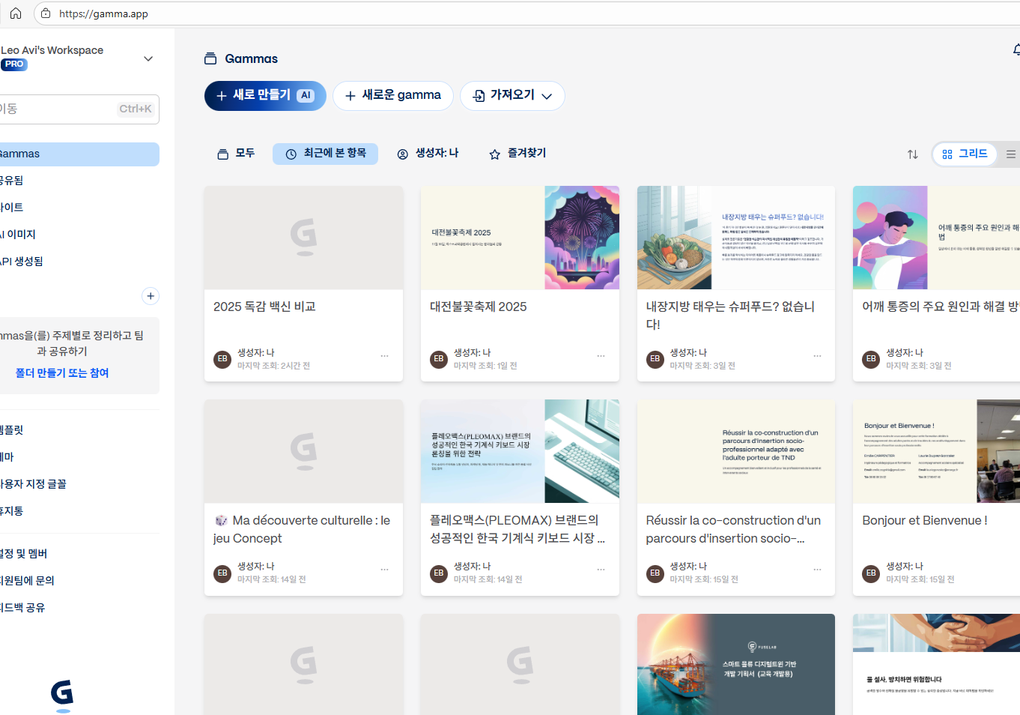The width and height of the screenshot is (1020, 715).
Task: Select Gammas in the sidebar
Action: pyautogui.click(x=79, y=154)
